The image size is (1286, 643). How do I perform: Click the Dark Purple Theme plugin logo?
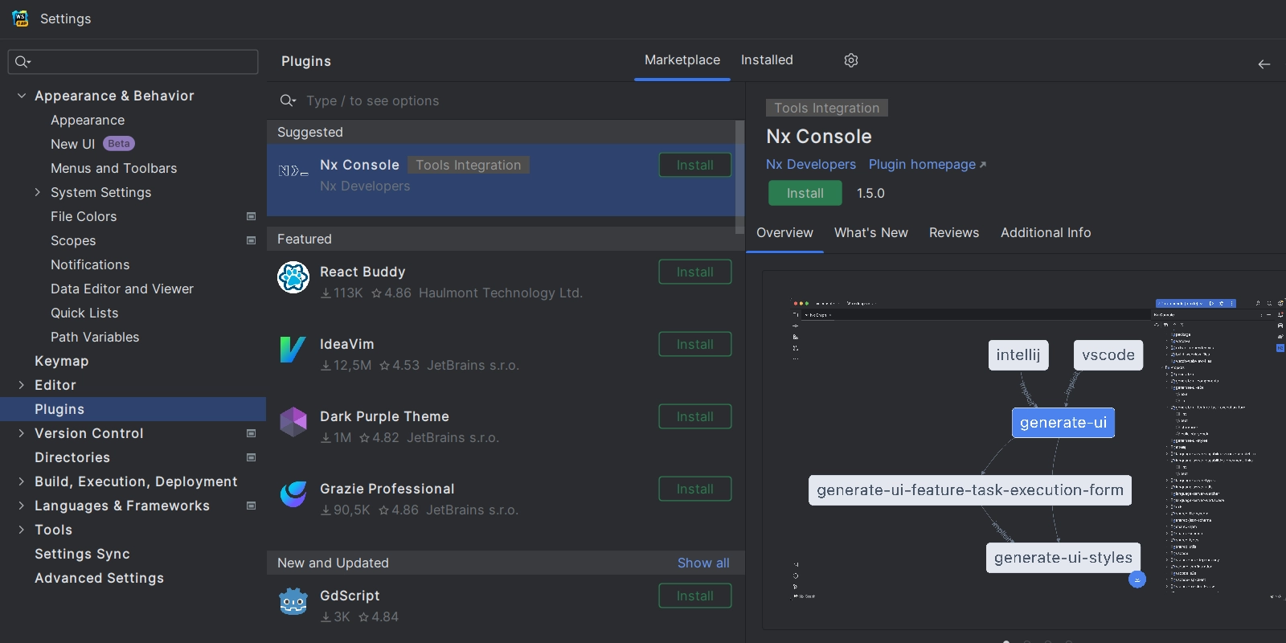(x=293, y=422)
